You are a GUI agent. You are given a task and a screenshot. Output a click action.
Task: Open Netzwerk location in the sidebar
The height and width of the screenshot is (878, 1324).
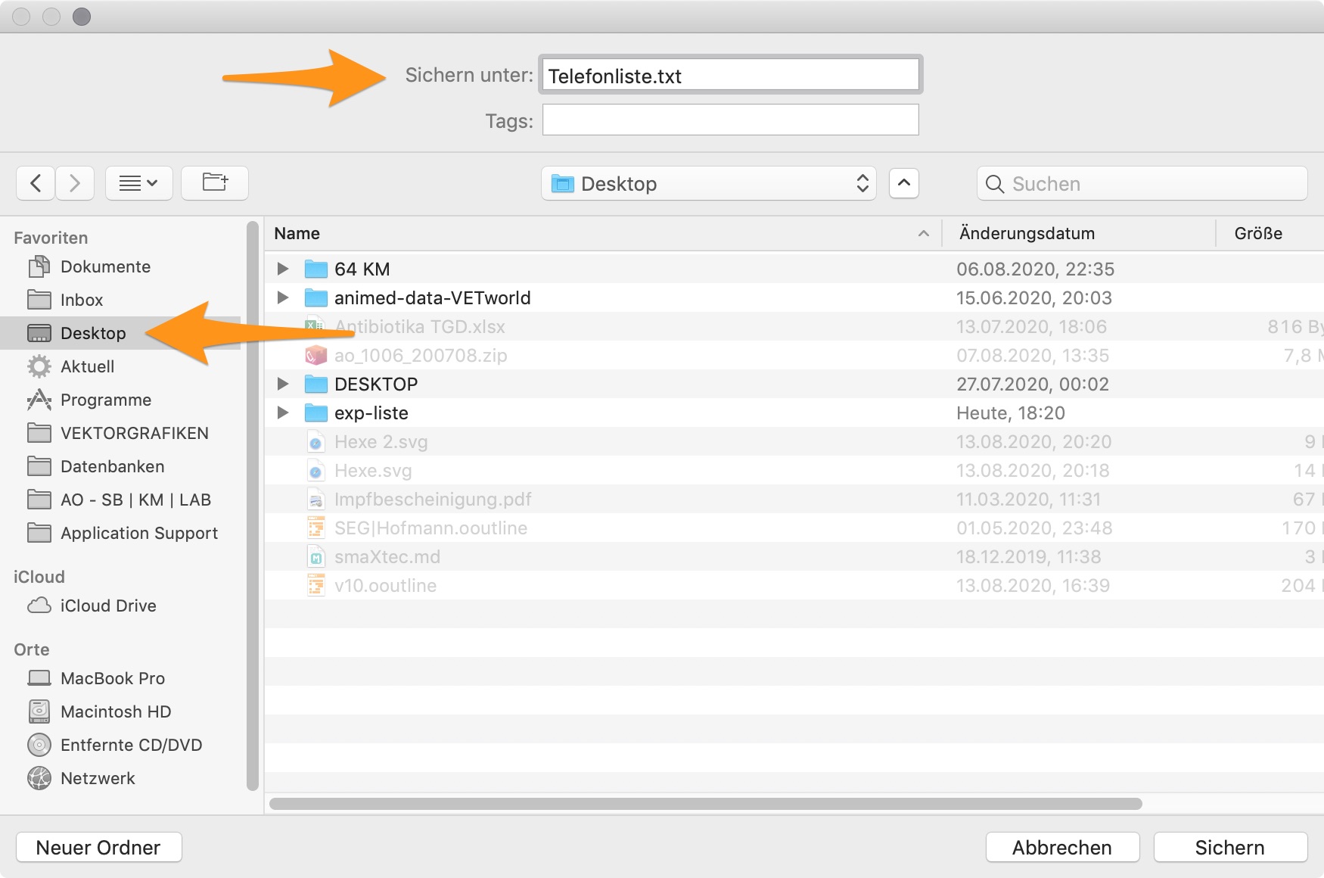(x=98, y=778)
